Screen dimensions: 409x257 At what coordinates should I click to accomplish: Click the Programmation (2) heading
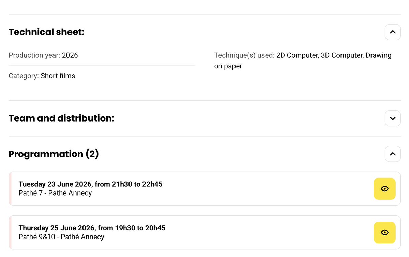click(x=54, y=154)
